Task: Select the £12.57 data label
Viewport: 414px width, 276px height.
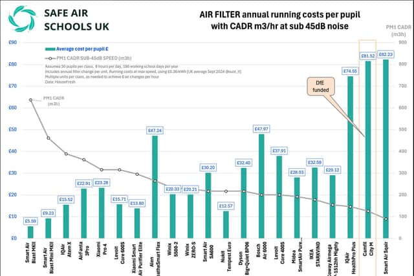Action: (226, 206)
